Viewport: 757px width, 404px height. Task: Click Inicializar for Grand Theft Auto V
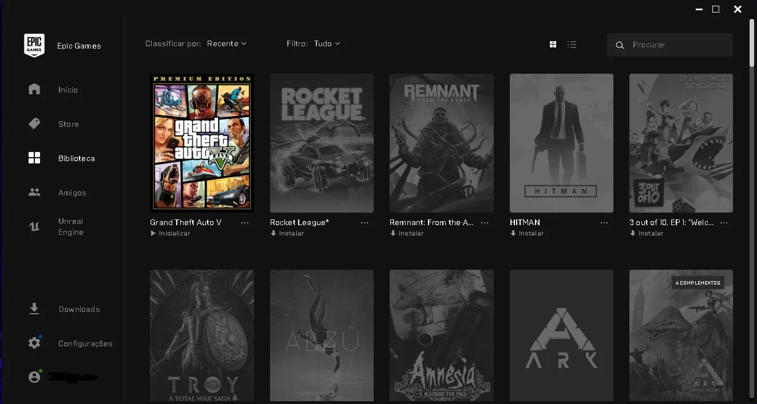pyautogui.click(x=175, y=233)
